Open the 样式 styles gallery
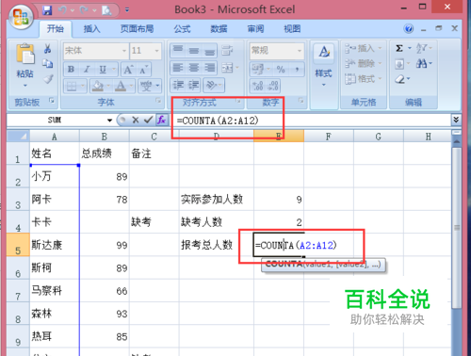This screenshot has width=471, height=356. [323, 65]
